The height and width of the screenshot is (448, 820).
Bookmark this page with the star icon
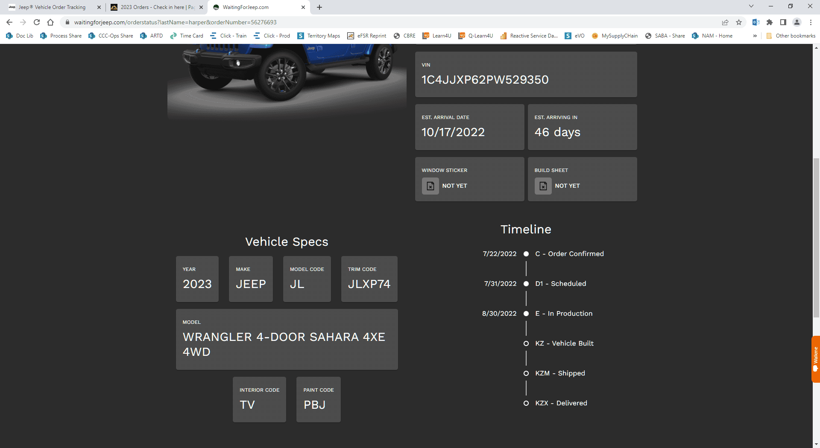(x=739, y=22)
